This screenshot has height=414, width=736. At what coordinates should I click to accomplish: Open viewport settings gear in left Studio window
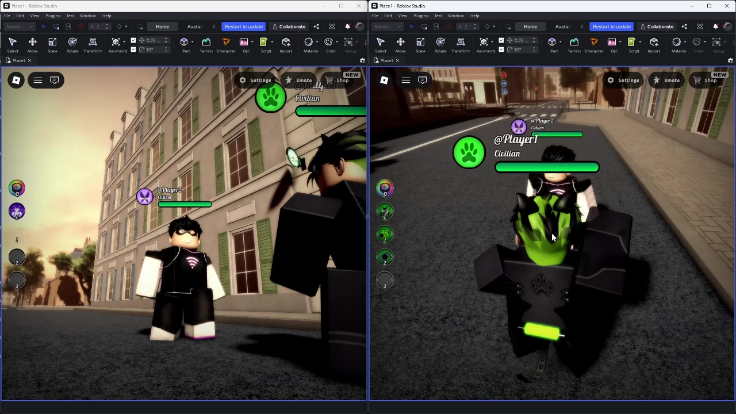(x=362, y=60)
